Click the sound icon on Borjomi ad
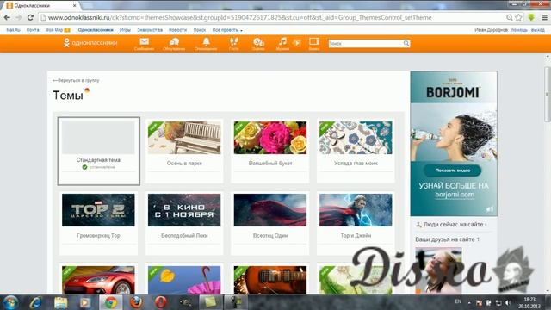 coord(490,209)
